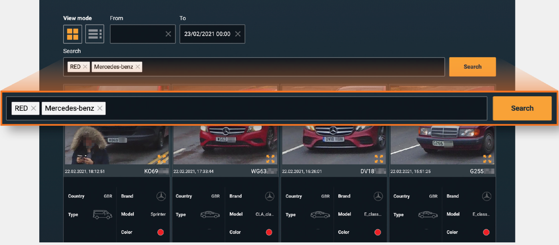Click into the empty From date input

pos(137,34)
